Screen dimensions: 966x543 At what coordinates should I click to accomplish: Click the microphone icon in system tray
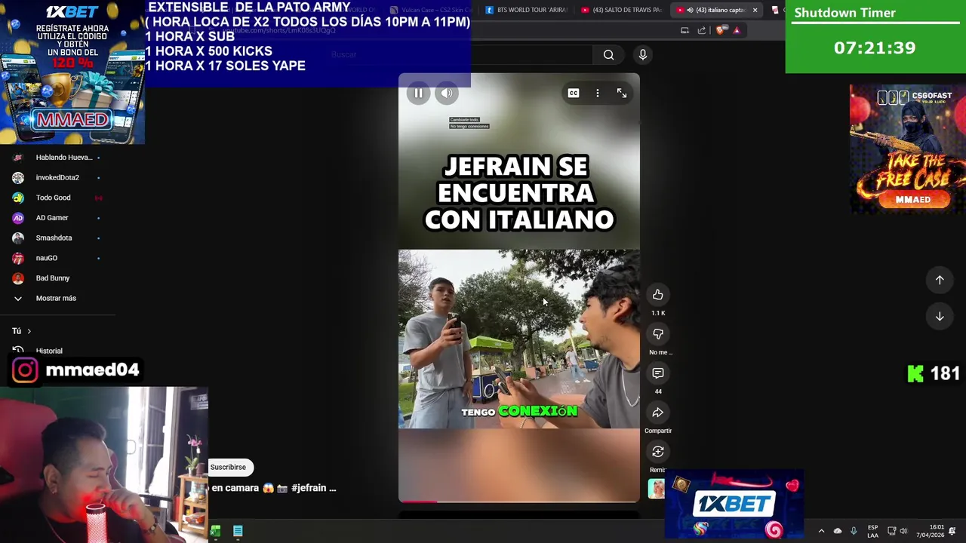(854, 531)
